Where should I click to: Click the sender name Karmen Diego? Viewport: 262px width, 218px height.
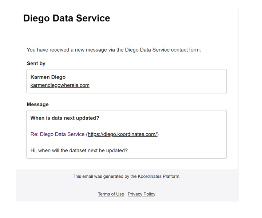48,77
